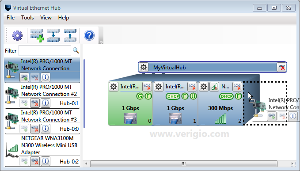Click the green signal bars on port 2
The image size is (300, 171).
point(220,118)
